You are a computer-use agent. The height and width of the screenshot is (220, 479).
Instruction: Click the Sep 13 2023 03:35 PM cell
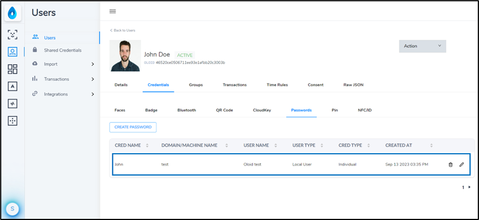point(406,164)
